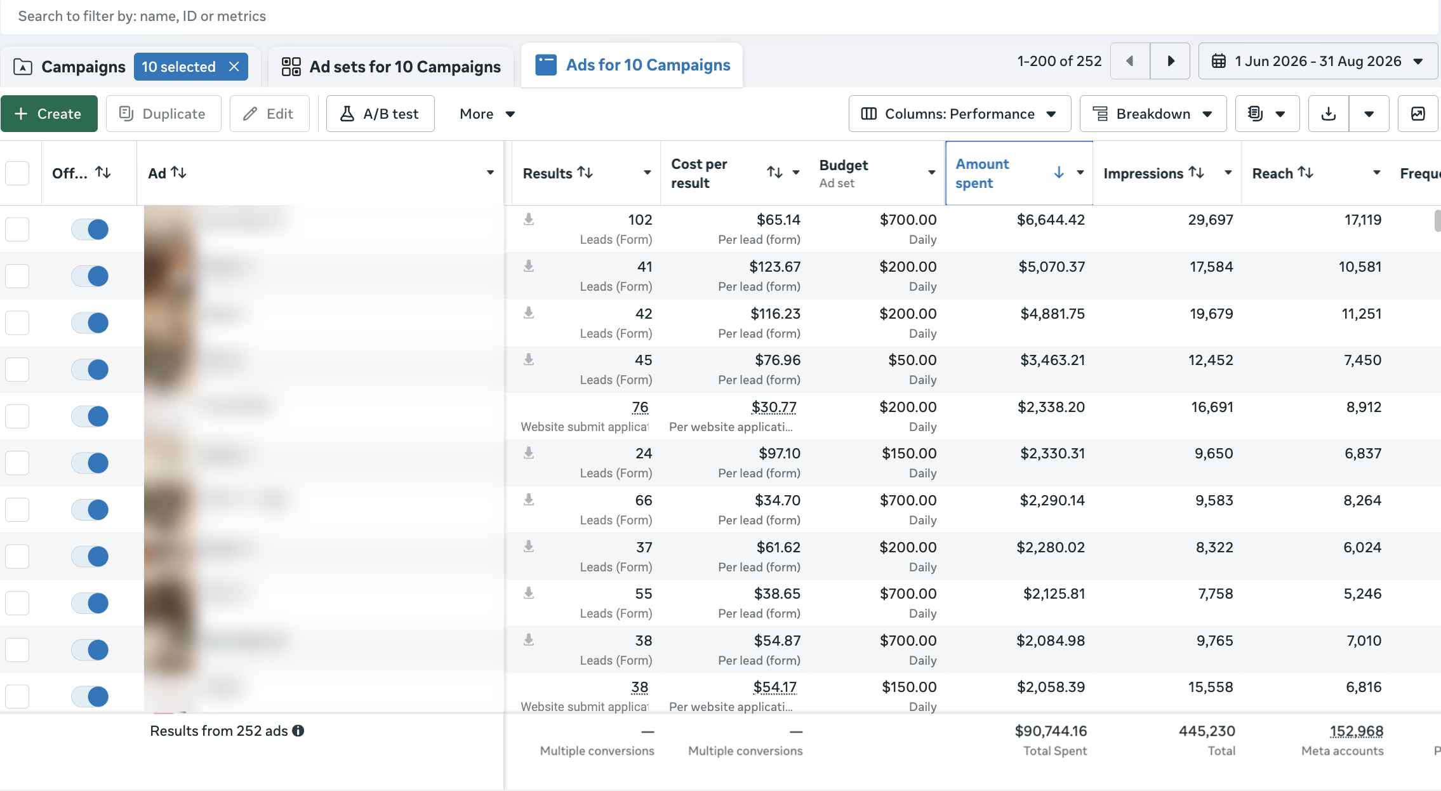Screen dimensions: 1441x791
Task: Select checkbox for the $2,084.98 ad row
Action: [x=17, y=649]
